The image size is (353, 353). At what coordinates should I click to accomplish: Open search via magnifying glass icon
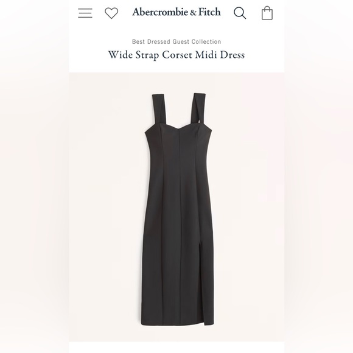pyautogui.click(x=240, y=13)
